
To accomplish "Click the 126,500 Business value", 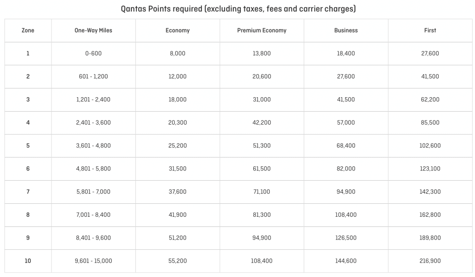I will (346, 238).
